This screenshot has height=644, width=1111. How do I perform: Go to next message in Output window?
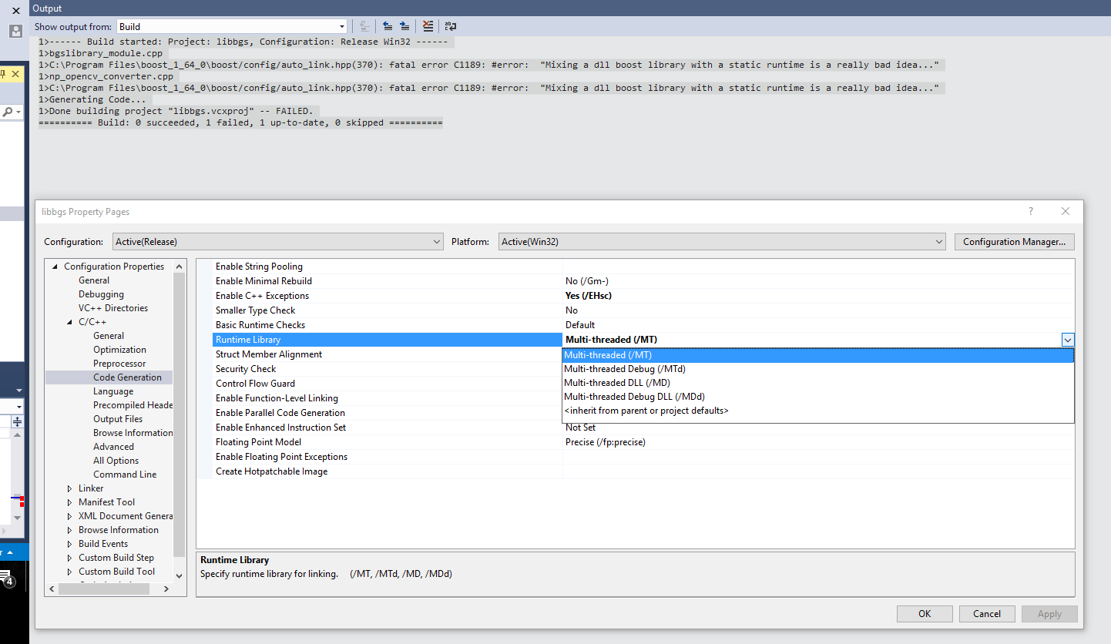[x=405, y=25]
